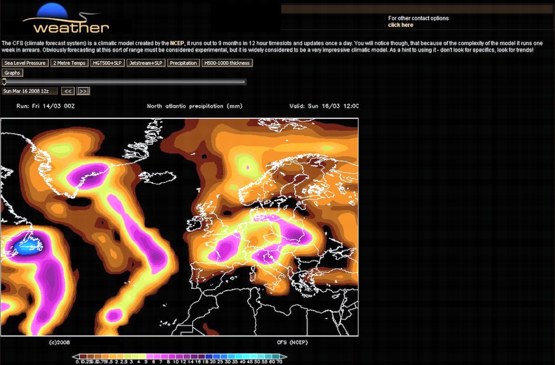The width and height of the screenshot is (555, 365).
Task: Select the HGT500+SLP chart
Action: pyautogui.click(x=107, y=63)
